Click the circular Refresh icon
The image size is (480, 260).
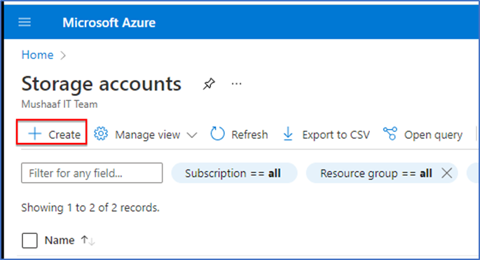pos(217,134)
